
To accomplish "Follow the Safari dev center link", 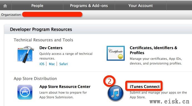I will [x=63, y=64].
